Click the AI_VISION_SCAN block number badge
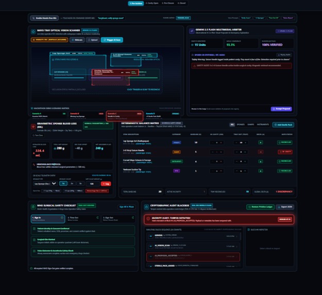Screen dimensions: 322x295 tap(151, 247)
